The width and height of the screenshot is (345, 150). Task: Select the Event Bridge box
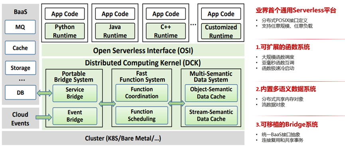(75, 116)
